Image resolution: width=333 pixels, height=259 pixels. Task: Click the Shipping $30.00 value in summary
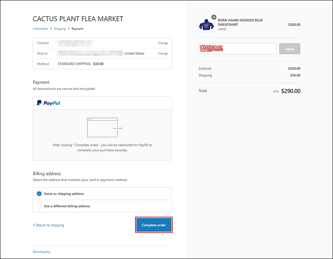295,75
